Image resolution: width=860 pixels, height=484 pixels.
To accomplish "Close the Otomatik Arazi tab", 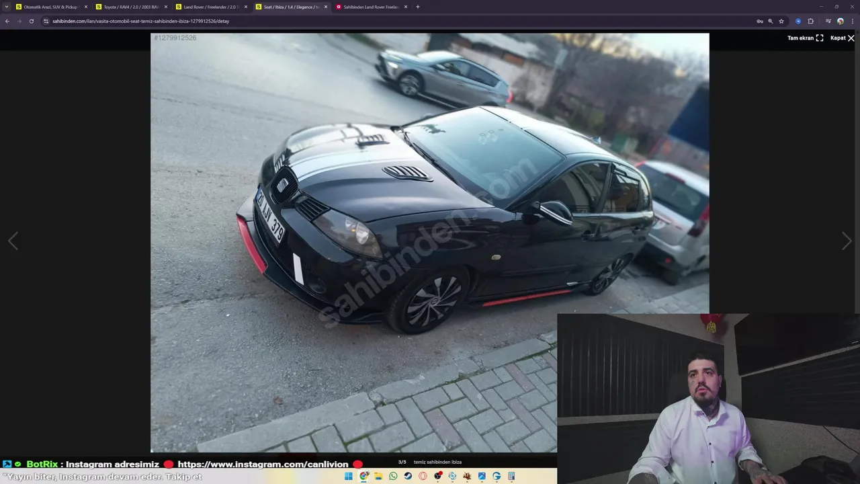I will tap(86, 7).
